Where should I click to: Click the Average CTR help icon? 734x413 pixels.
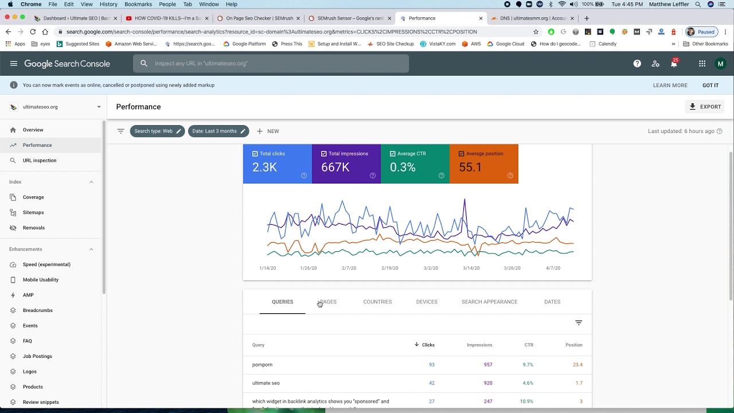[442, 176]
